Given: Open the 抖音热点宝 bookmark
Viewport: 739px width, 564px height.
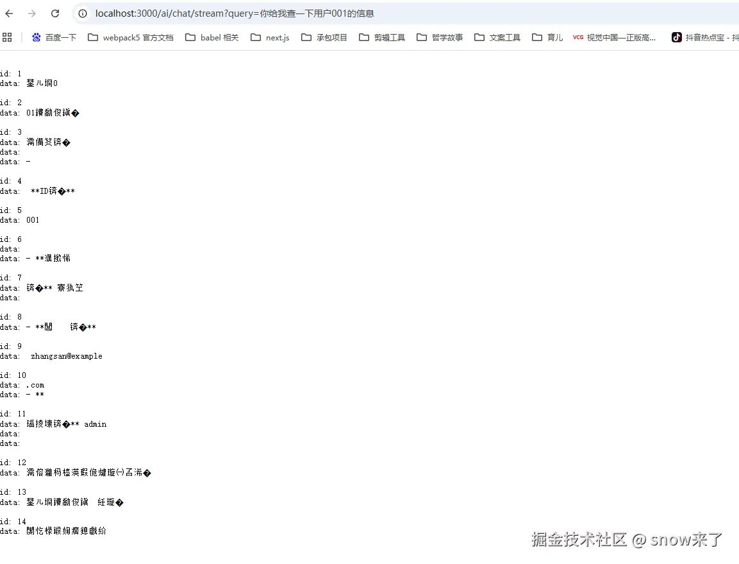Looking at the screenshot, I should click(x=705, y=37).
